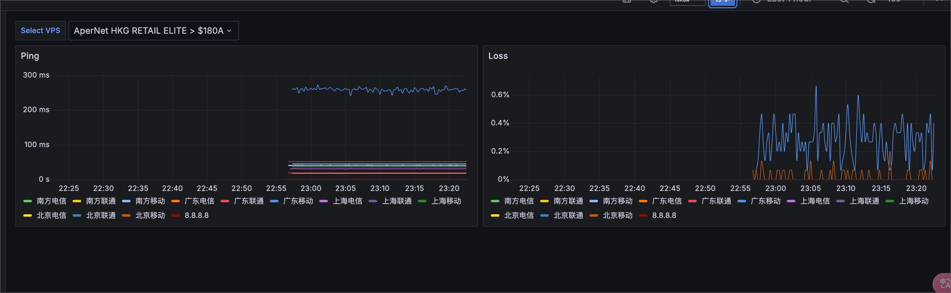This screenshot has height=293, width=951.
Task: Toggle 南方电信 series in Loss legend
Action: 519,201
